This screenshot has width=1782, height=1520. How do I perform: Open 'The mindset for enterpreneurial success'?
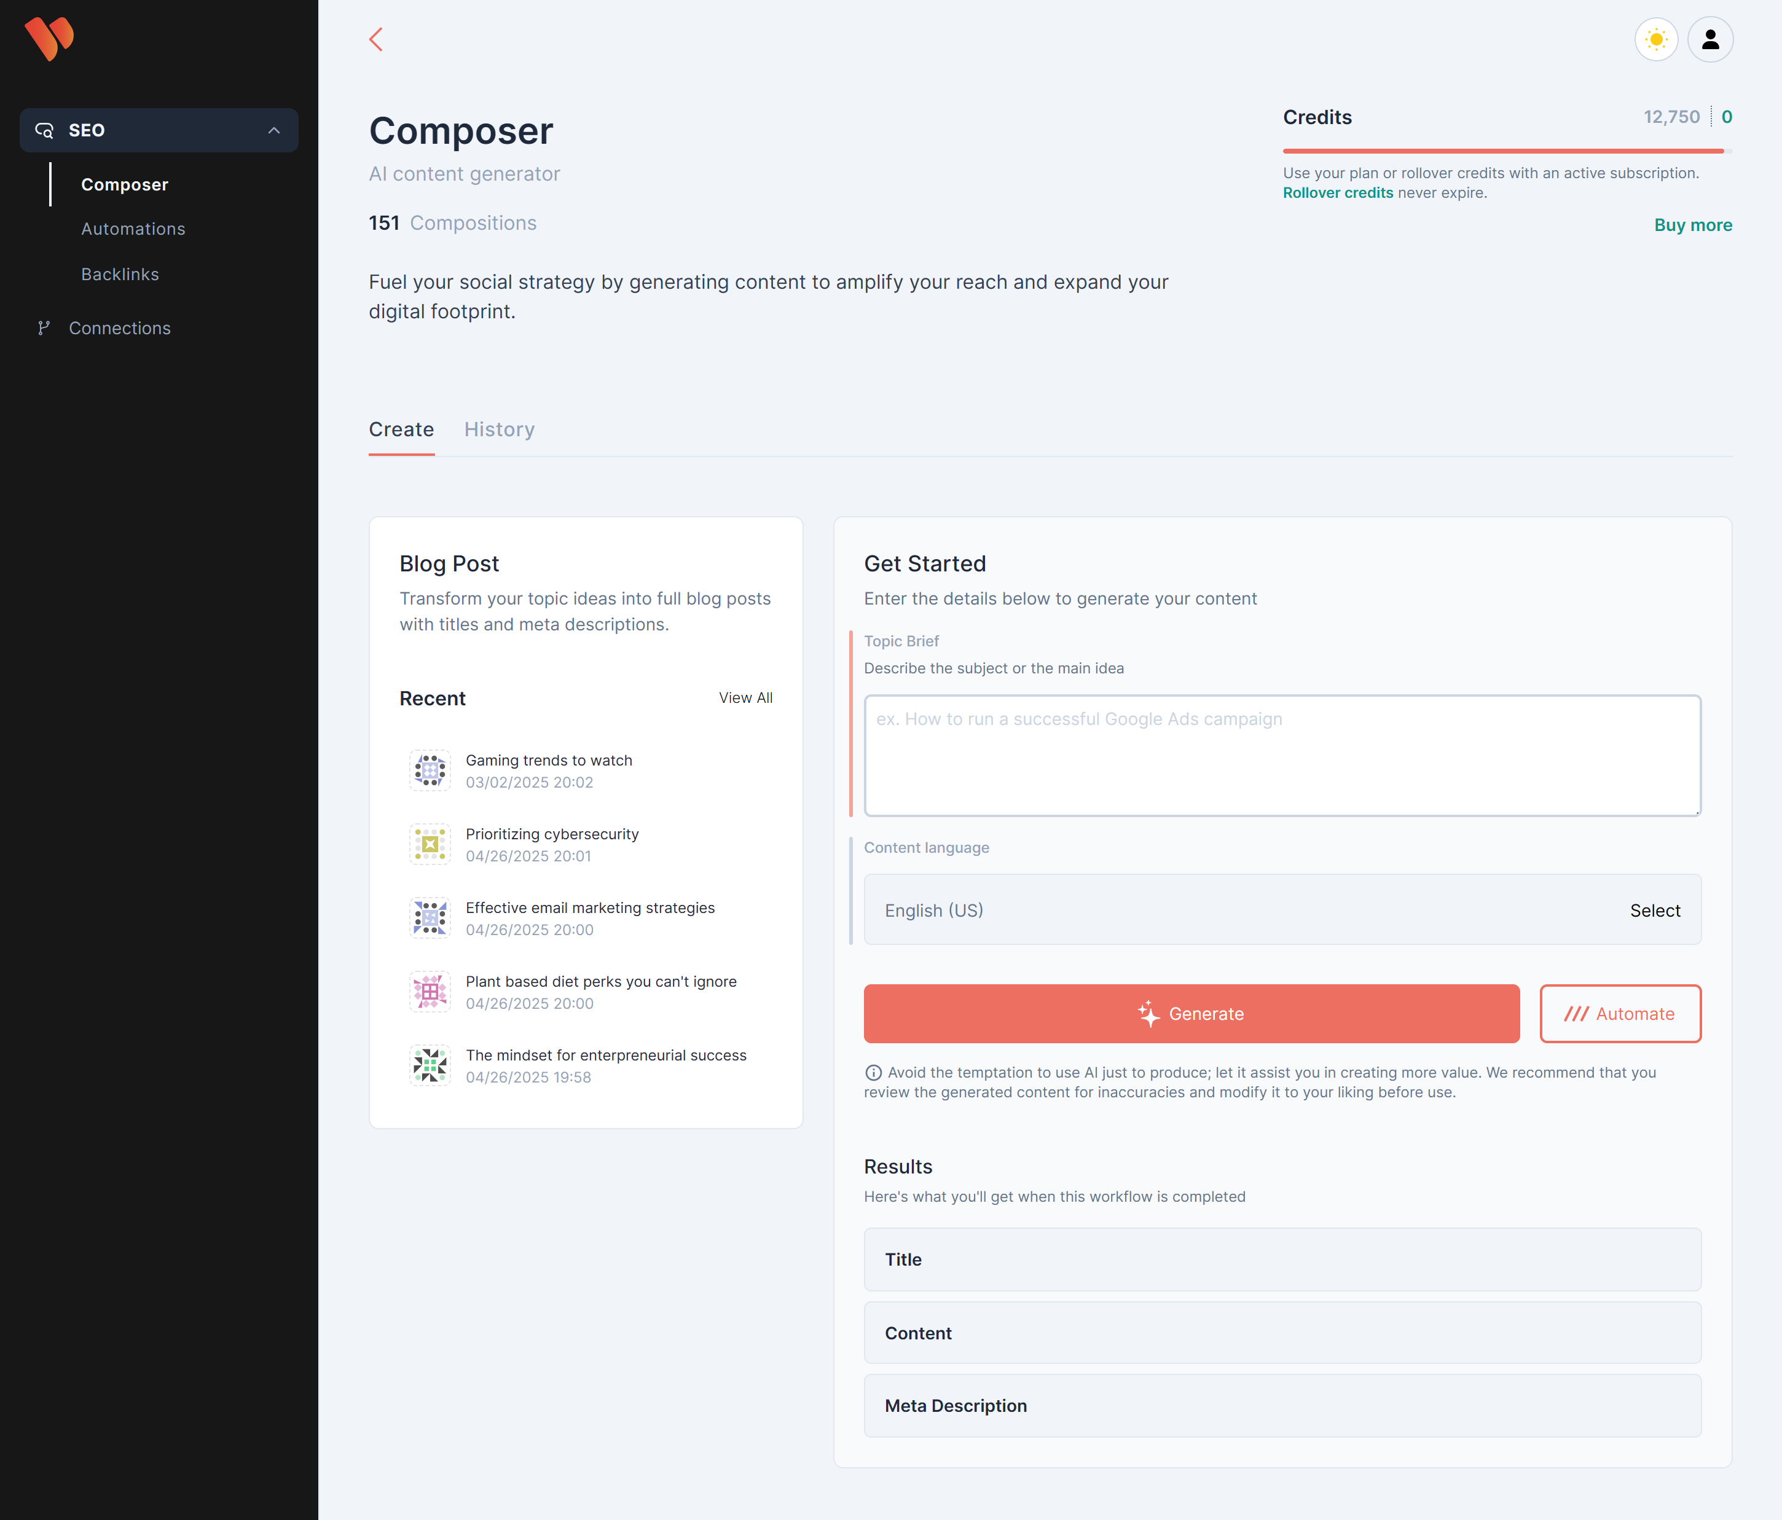pyautogui.click(x=606, y=1055)
